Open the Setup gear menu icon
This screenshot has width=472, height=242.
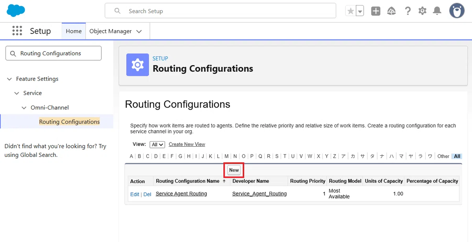point(422,11)
